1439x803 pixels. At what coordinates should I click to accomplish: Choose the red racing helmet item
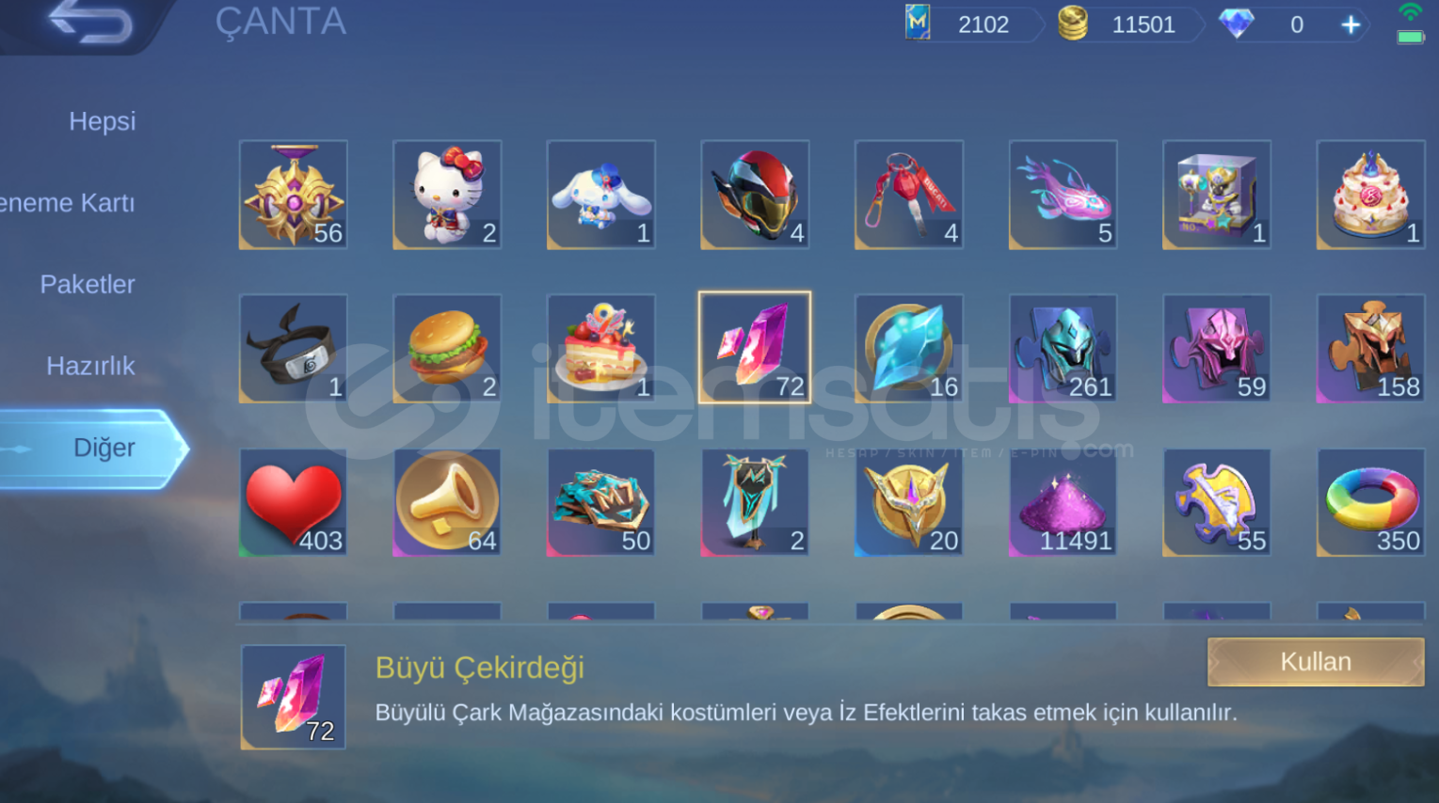tap(755, 195)
